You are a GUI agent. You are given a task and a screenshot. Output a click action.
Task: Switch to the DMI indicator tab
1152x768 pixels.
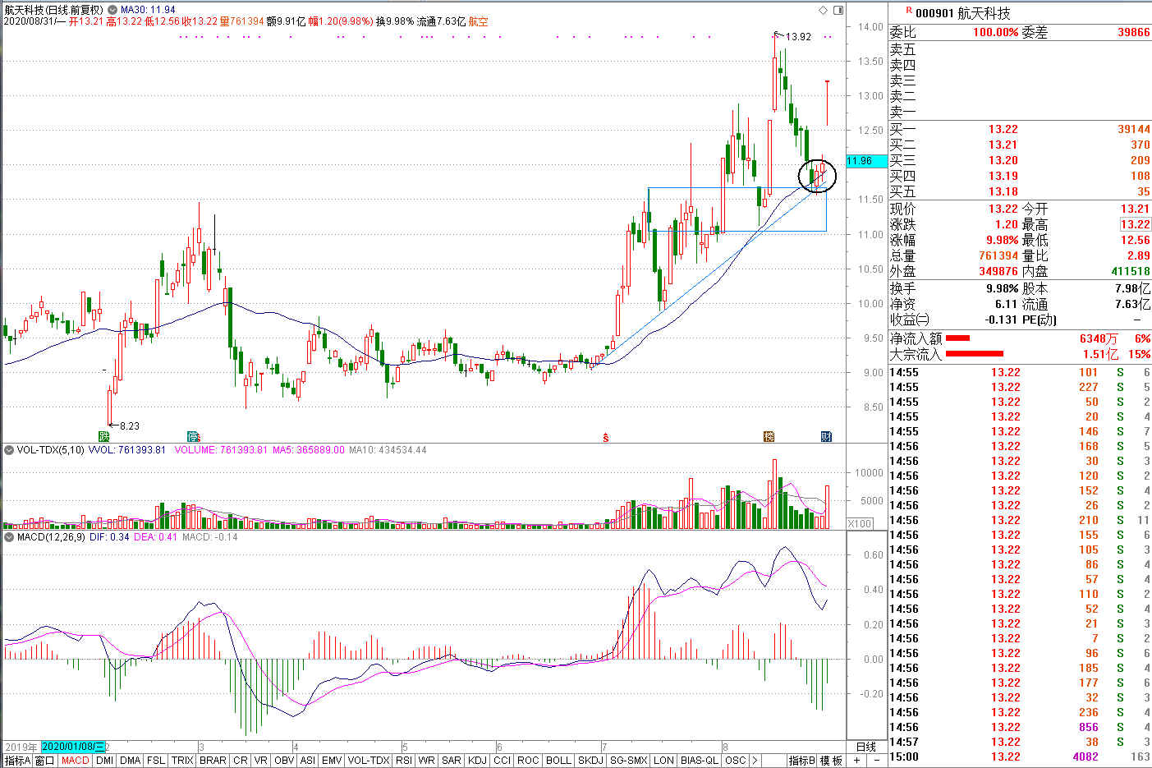104,761
